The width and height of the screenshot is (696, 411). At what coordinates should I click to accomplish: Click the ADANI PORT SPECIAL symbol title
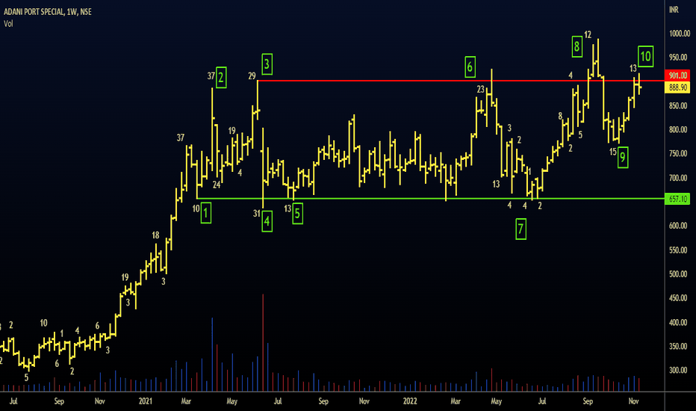click(x=48, y=12)
